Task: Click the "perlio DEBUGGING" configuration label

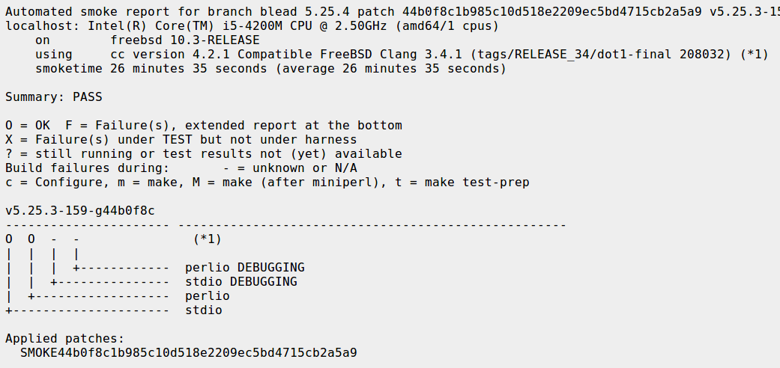Action: click(x=244, y=268)
